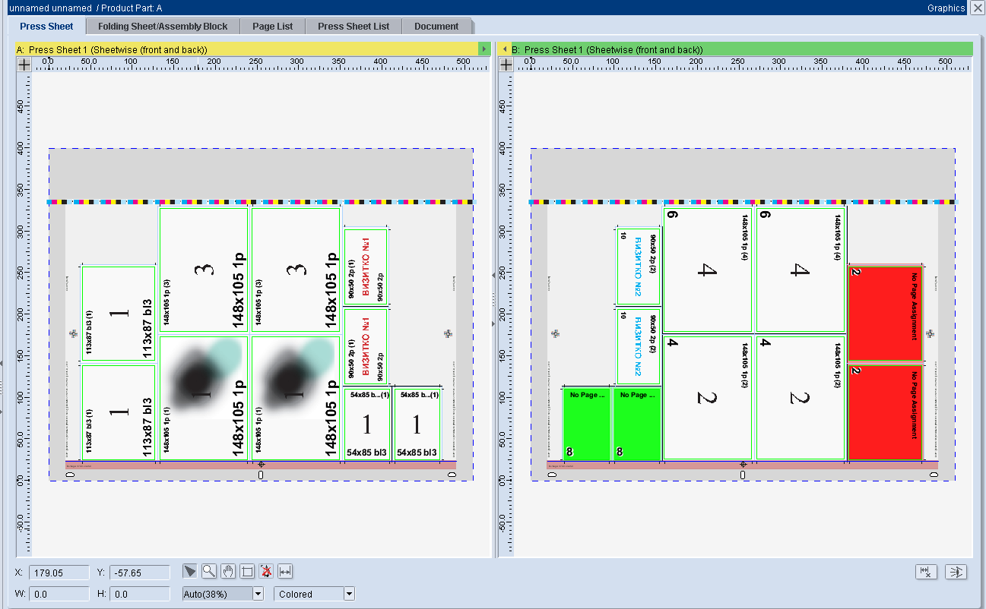
Task: Select the hand pan tool
Action: (x=228, y=571)
